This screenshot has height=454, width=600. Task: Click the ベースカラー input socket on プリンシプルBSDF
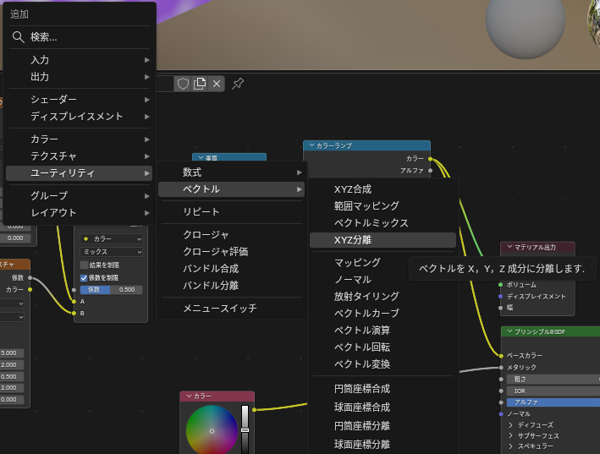pos(501,355)
